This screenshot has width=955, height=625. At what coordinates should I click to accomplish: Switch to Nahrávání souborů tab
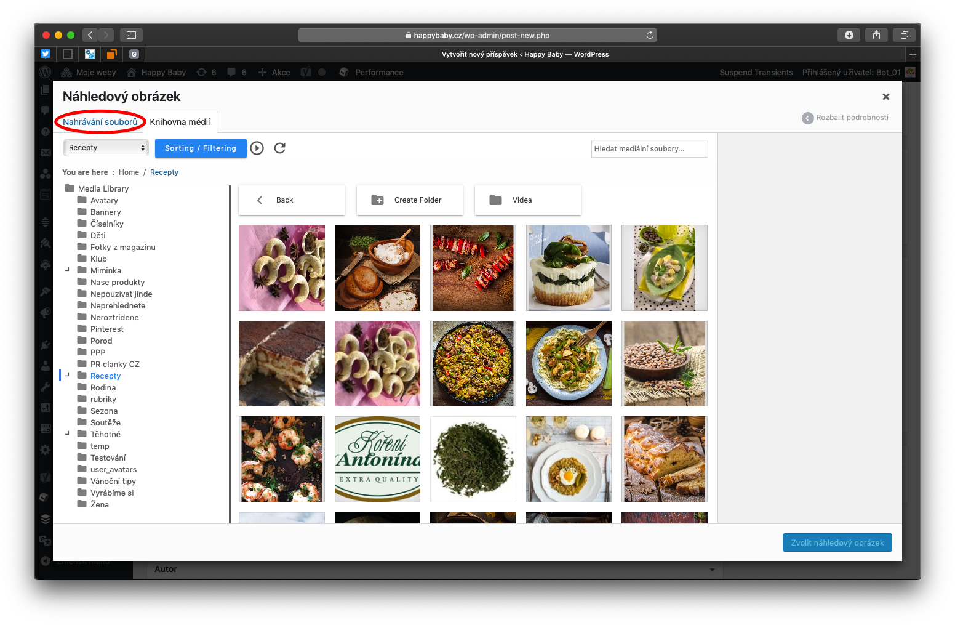(100, 122)
